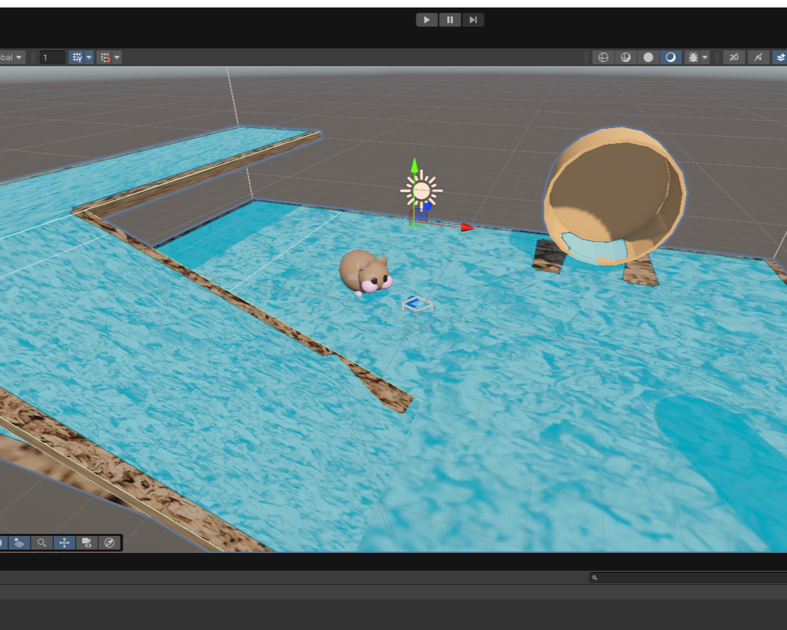Click the Step frame button
This screenshot has width=787, height=630.
pos(473,20)
